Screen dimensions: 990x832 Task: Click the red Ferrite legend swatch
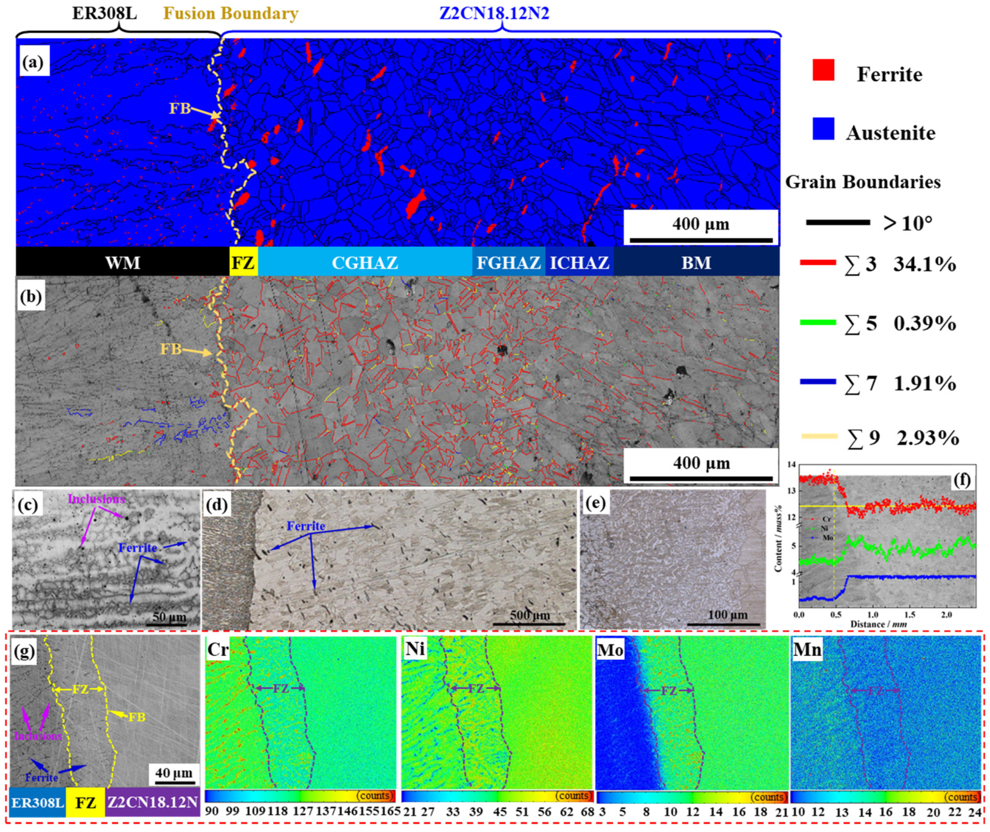point(823,70)
